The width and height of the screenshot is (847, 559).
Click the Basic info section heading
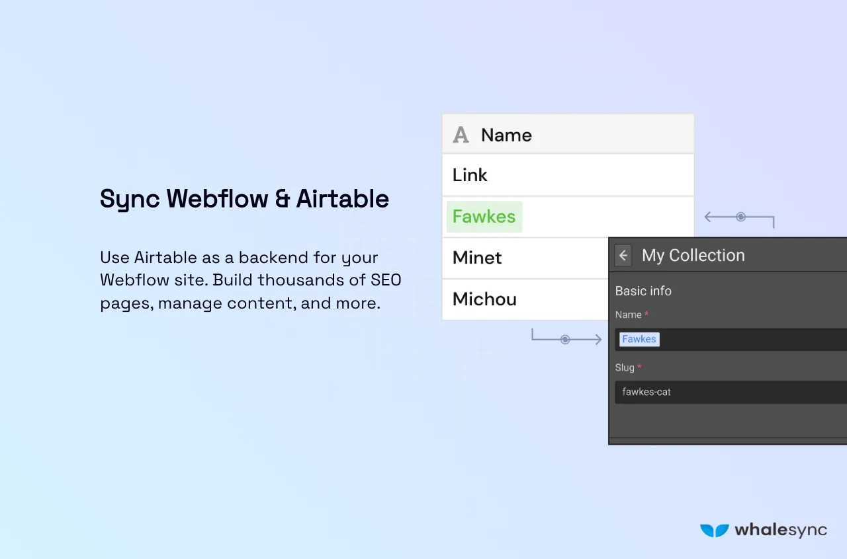tap(643, 291)
